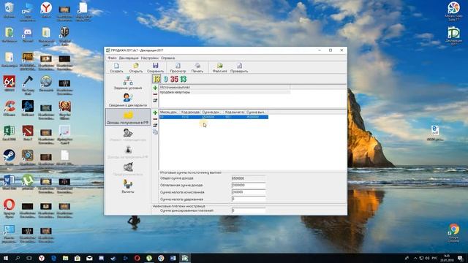This screenshot has width=468, height=263.
Task: Open the Word desktop shortcut
Action: 10,182
